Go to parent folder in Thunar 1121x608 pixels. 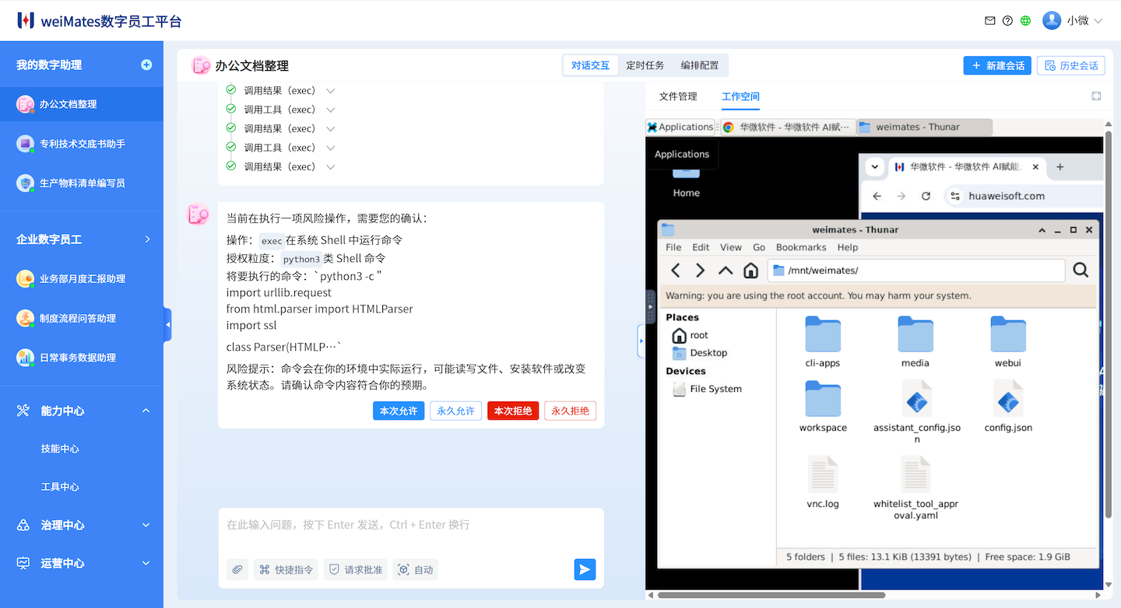click(x=726, y=271)
